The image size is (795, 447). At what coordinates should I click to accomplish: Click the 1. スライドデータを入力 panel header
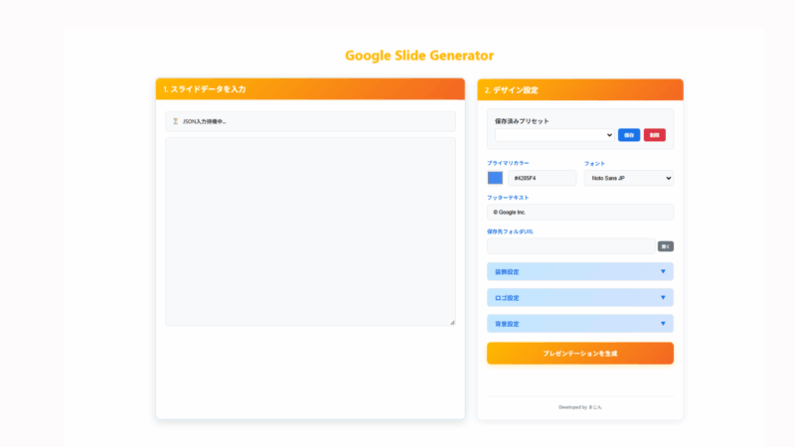[x=310, y=89]
